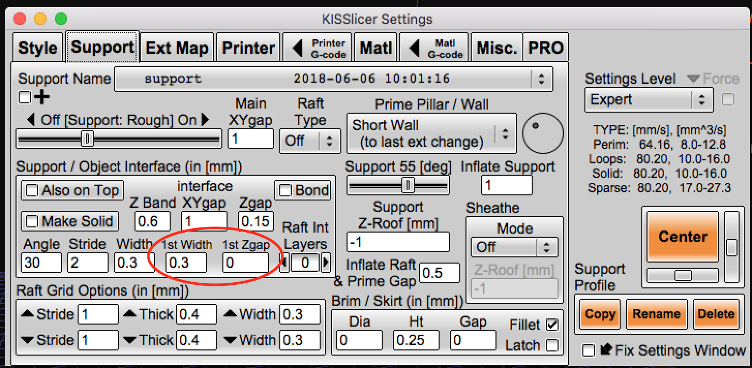
Task: Click the Brim Gap input field
Action: tap(473, 340)
